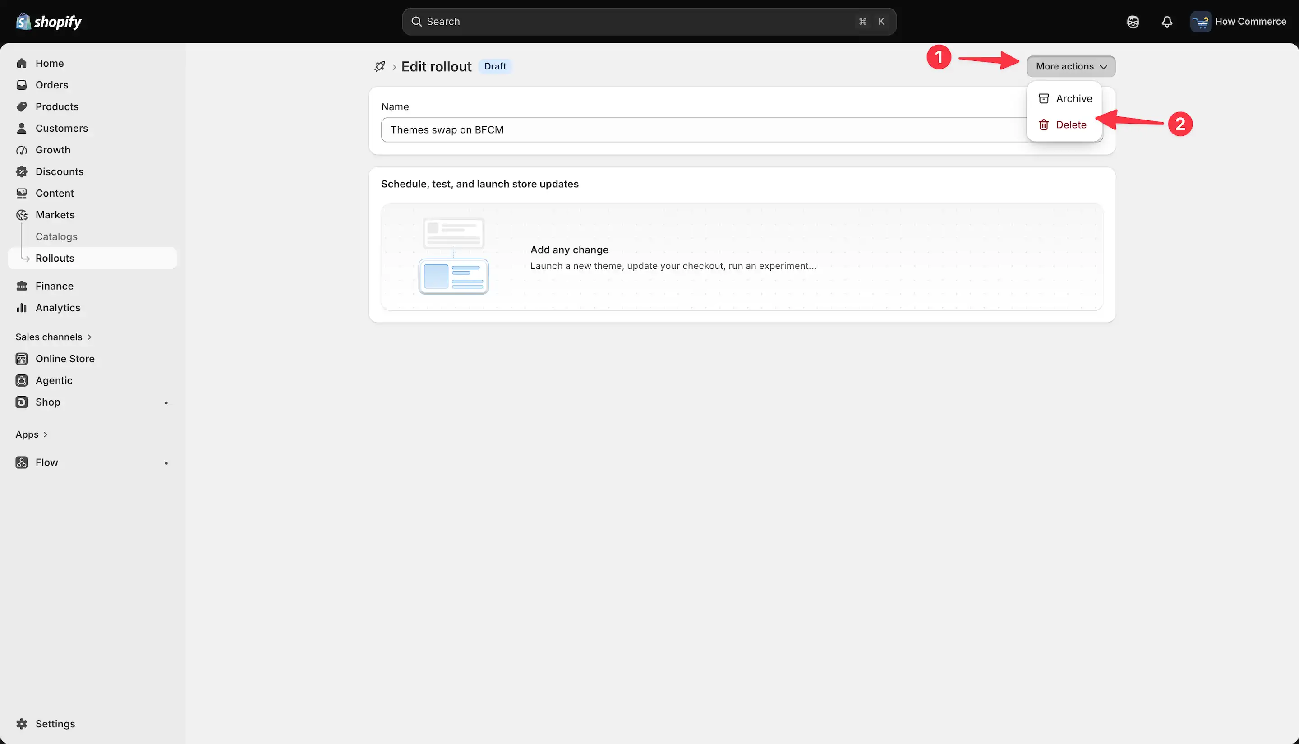Go back via the rollouts rocket breadcrumb icon

[379, 66]
